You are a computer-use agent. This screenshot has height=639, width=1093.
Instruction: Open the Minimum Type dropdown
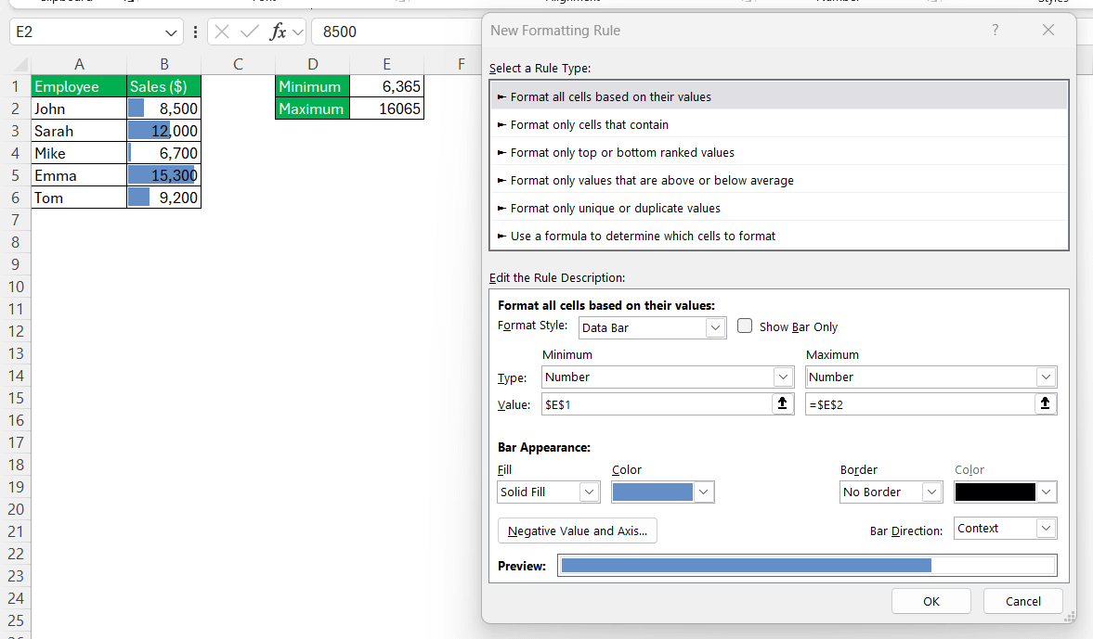coord(783,377)
